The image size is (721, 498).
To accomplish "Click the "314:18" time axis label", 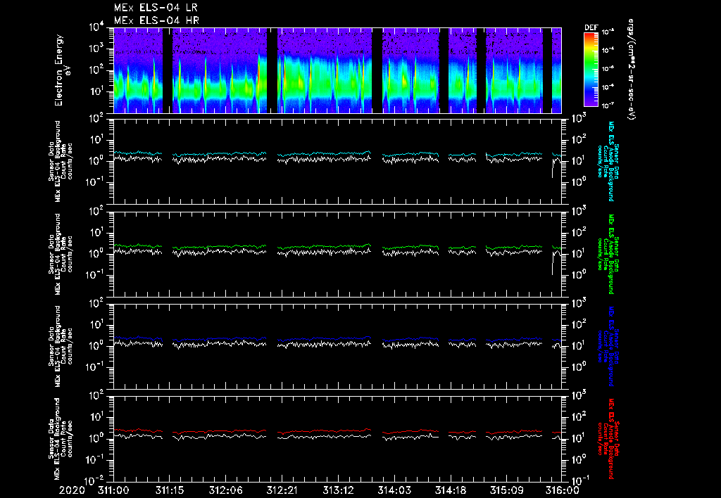I will pyautogui.click(x=450, y=490).
